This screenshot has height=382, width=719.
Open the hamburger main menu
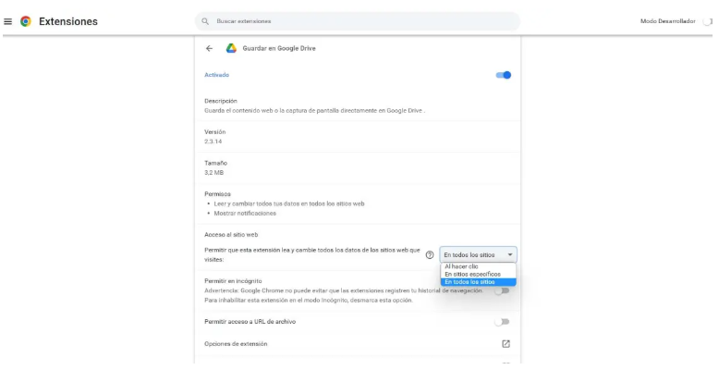[7, 21]
